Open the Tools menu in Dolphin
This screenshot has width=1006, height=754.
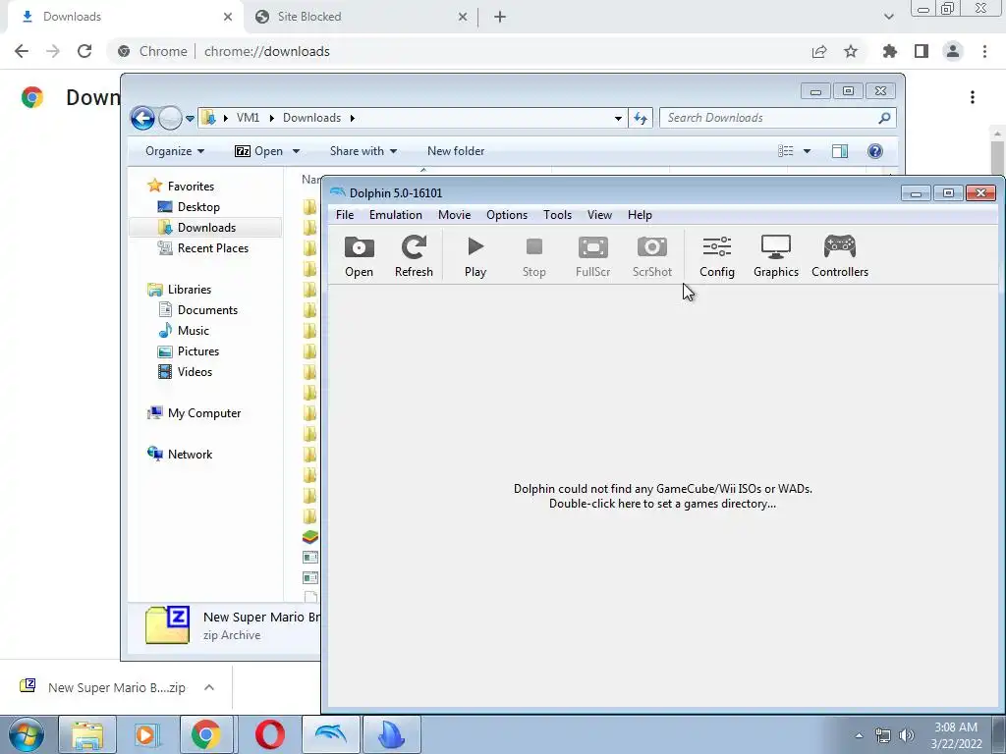557,215
